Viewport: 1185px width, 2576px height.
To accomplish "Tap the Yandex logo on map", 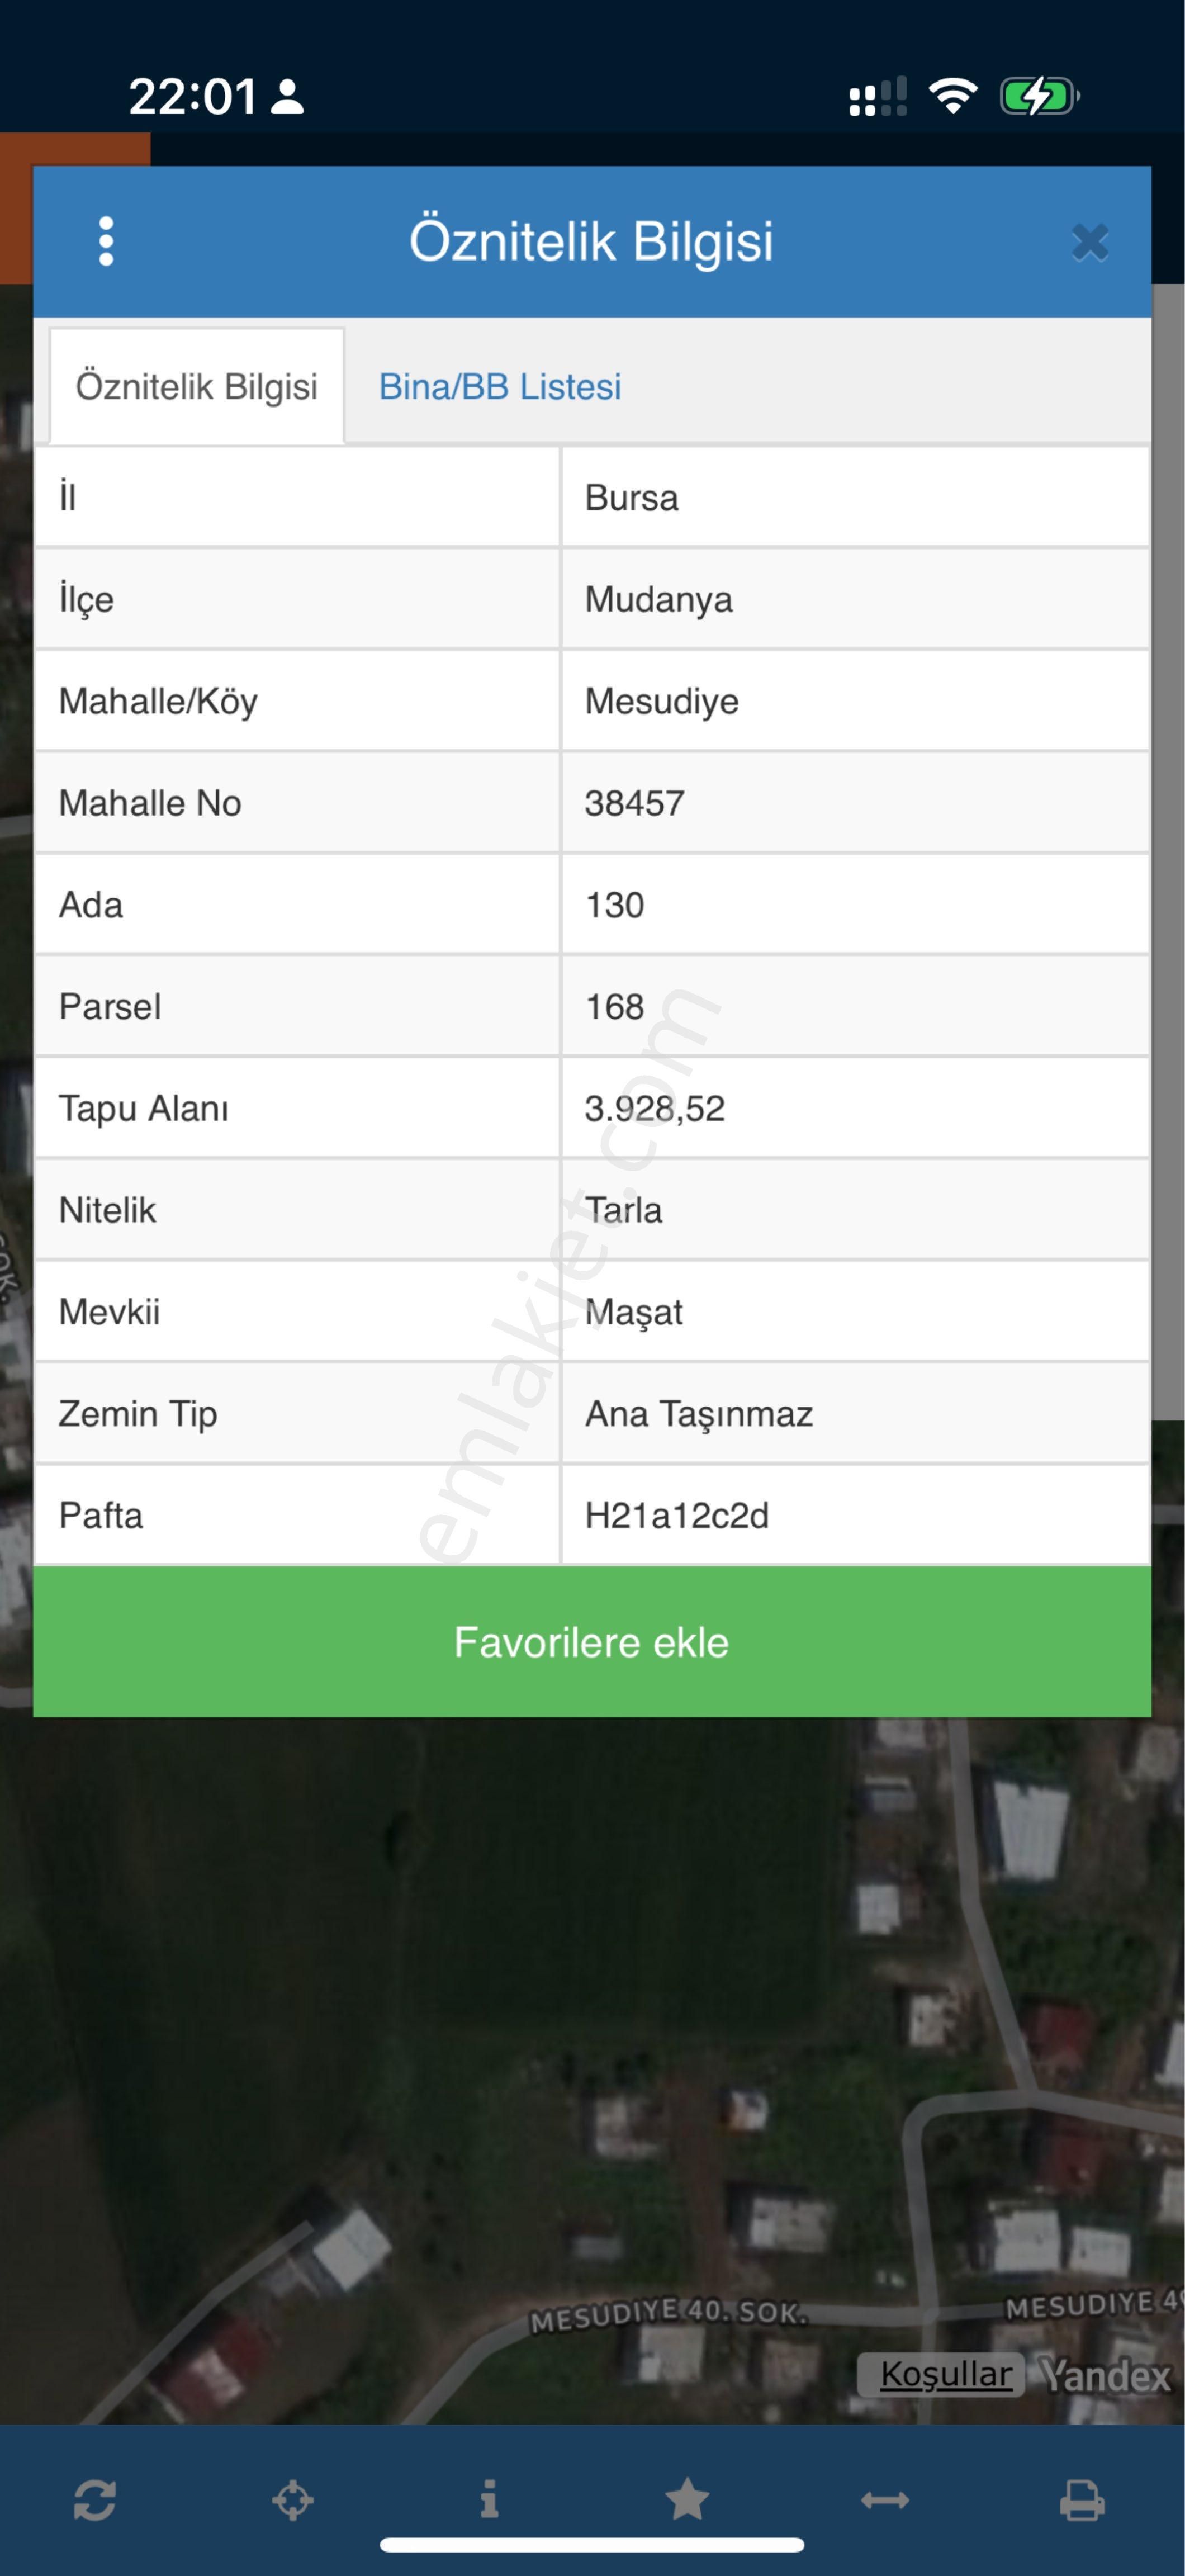I will pyautogui.click(x=1105, y=2374).
